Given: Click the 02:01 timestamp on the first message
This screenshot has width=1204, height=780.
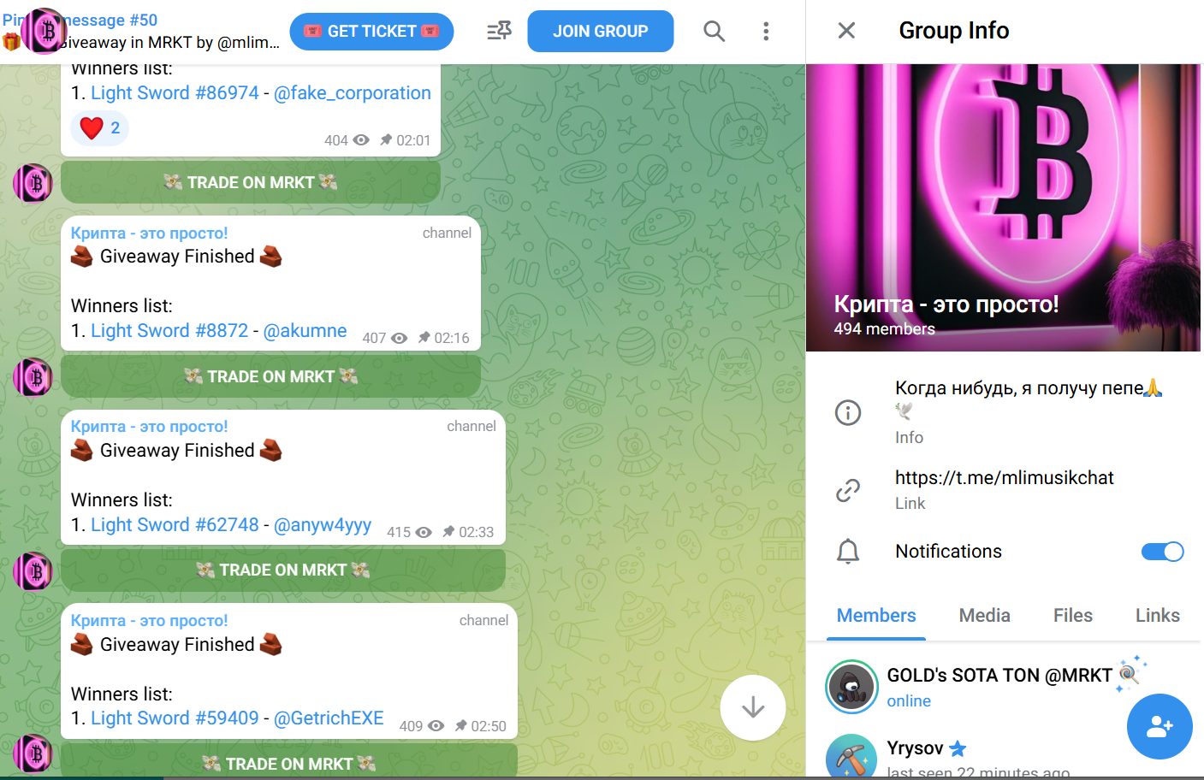Looking at the screenshot, I should click(413, 140).
